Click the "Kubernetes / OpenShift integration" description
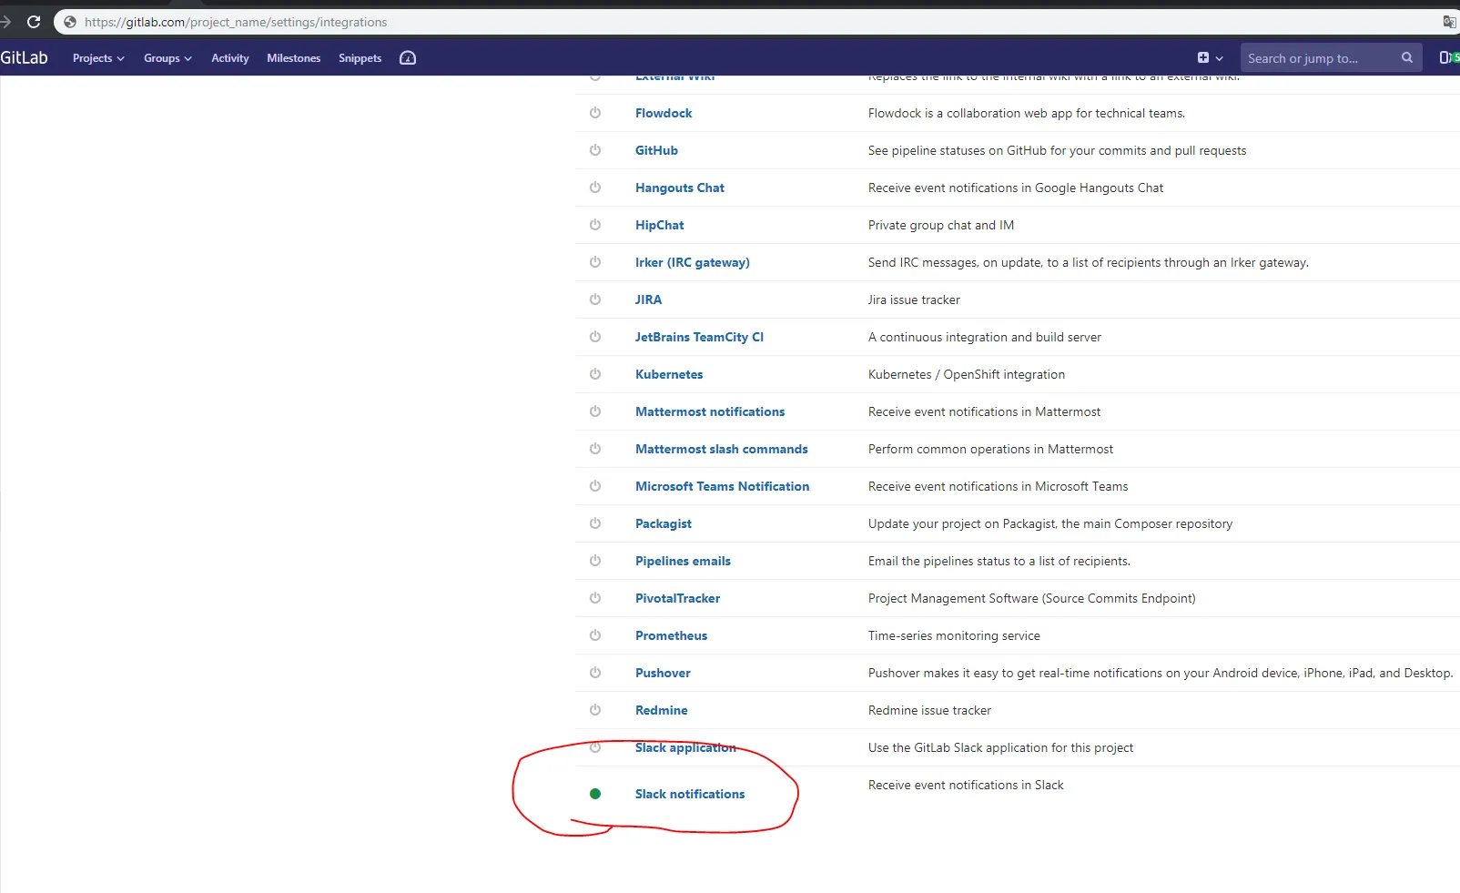Screen dimensions: 1460x893 click(967, 374)
